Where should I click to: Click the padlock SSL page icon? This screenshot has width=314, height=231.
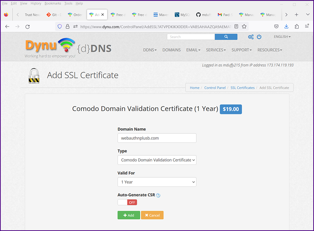tap(34, 76)
